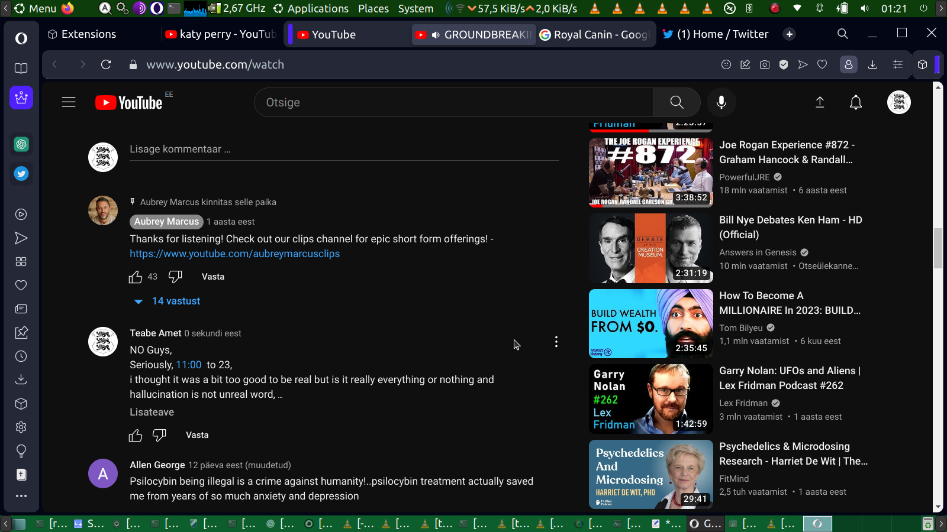Viewport: 947px width, 532px height.
Task: Jump to the 11:00 timestamp link
Action: (x=189, y=365)
